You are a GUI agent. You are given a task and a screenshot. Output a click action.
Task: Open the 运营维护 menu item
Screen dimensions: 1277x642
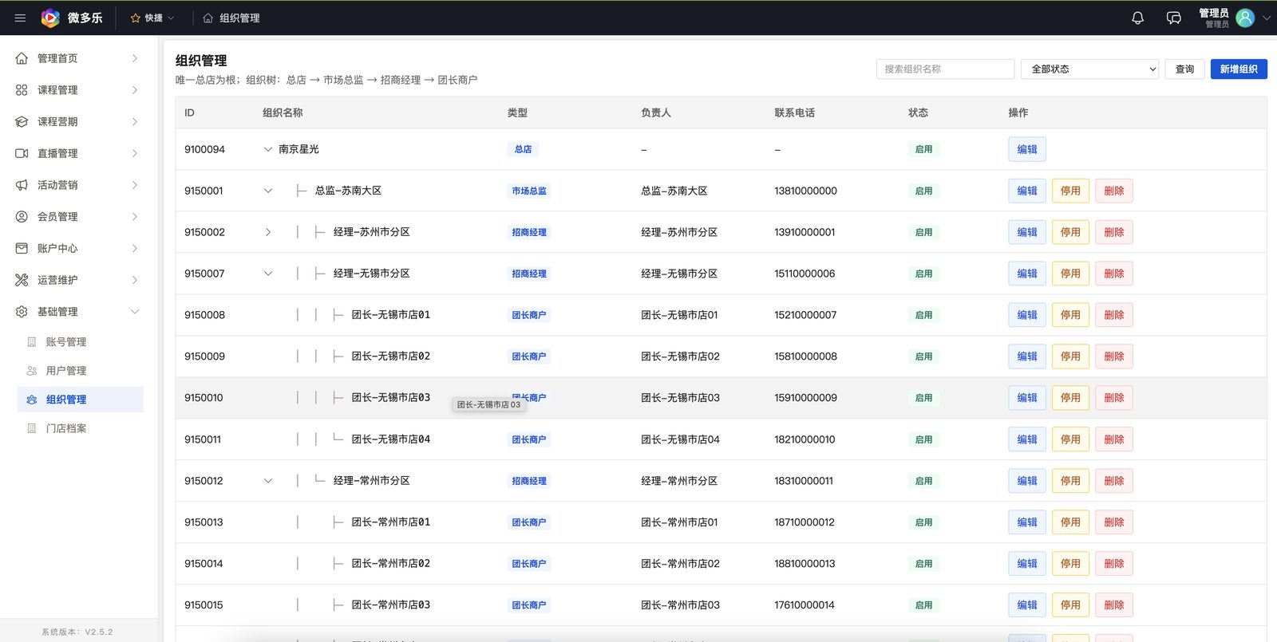[78, 280]
